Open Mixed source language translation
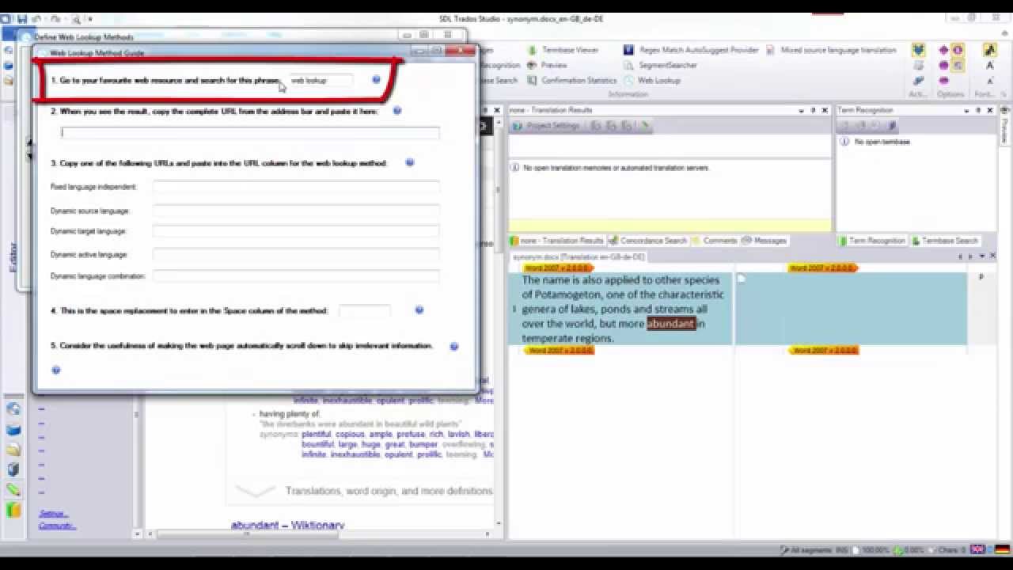 tap(833, 50)
